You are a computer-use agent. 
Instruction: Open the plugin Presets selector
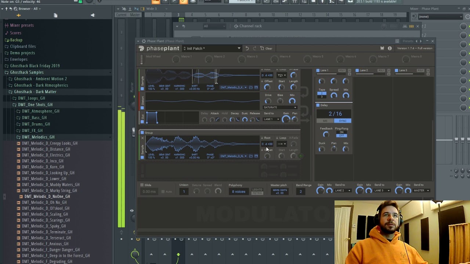coord(408,41)
